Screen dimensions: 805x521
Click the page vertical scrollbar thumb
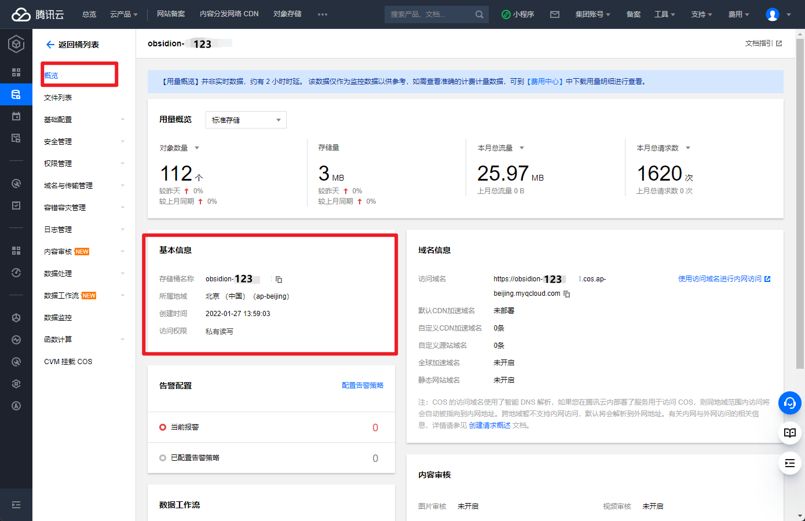pos(800,204)
